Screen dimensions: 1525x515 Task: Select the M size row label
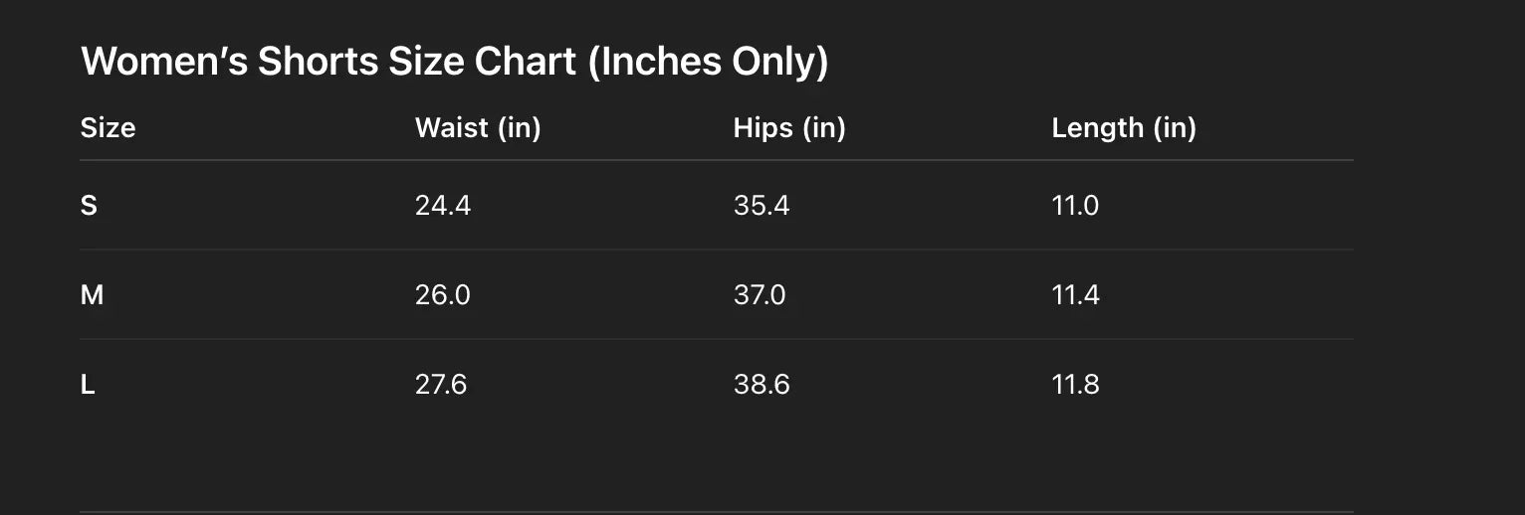[x=92, y=295]
